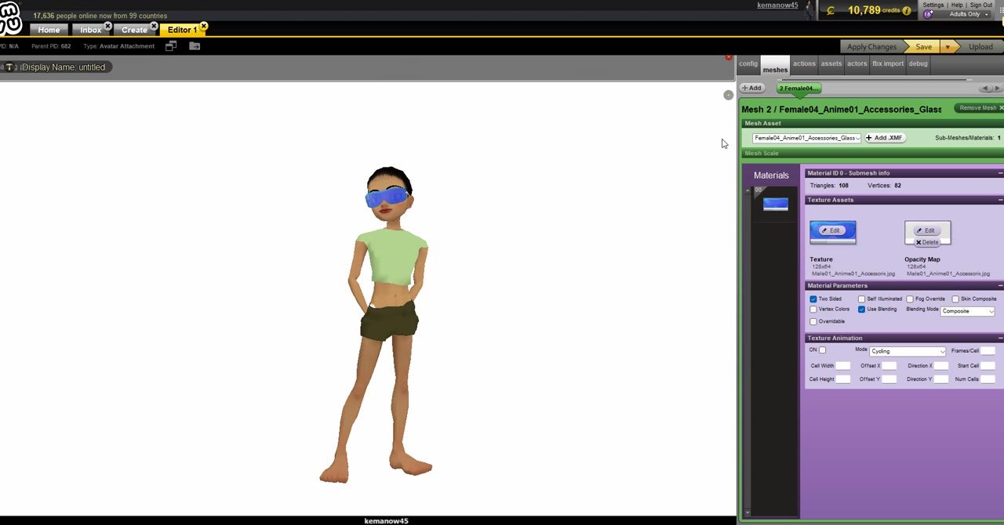Open the Save options dropdown arrow
The image size is (1004, 525).
pos(948,47)
